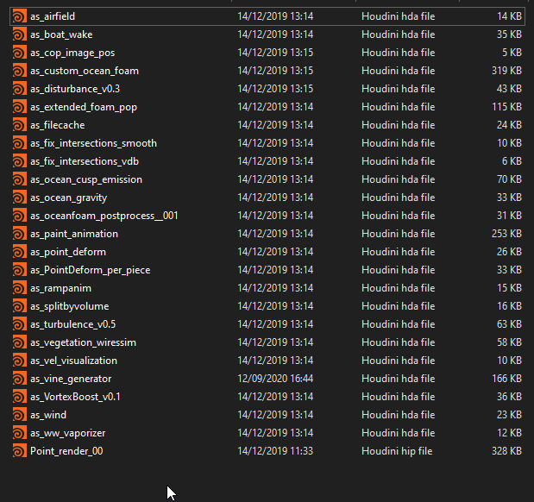Screen dimensions: 534x502
Task: Select file name as_ocean_cusp_emission
Action: click(x=86, y=179)
